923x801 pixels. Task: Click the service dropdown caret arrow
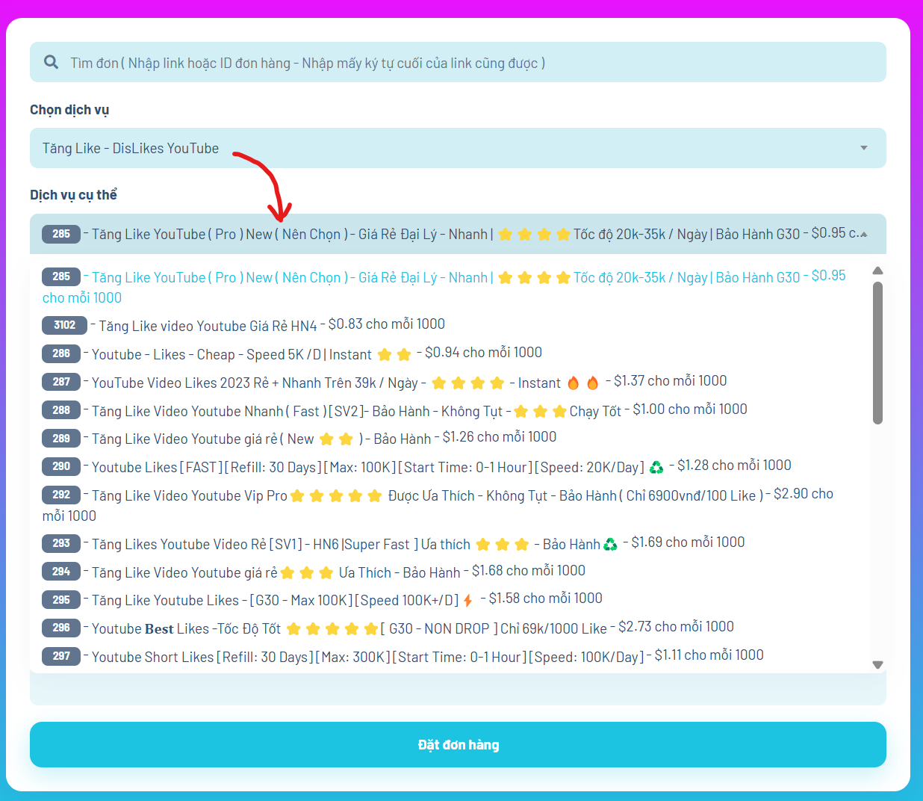coord(863,148)
